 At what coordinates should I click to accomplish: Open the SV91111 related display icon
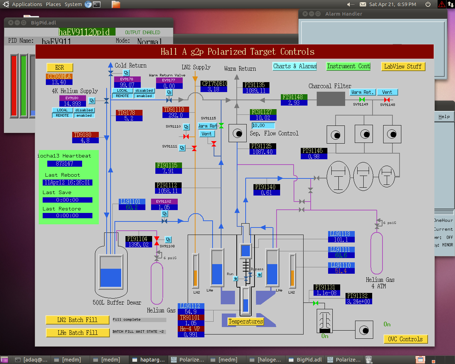pos(182,148)
